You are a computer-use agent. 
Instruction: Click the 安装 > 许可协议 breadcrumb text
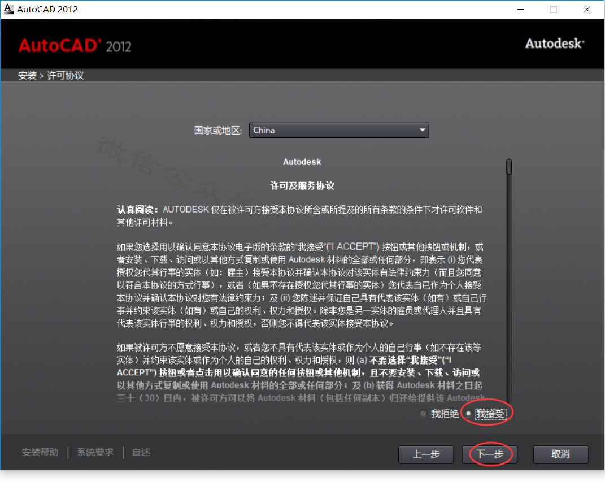click(51, 75)
